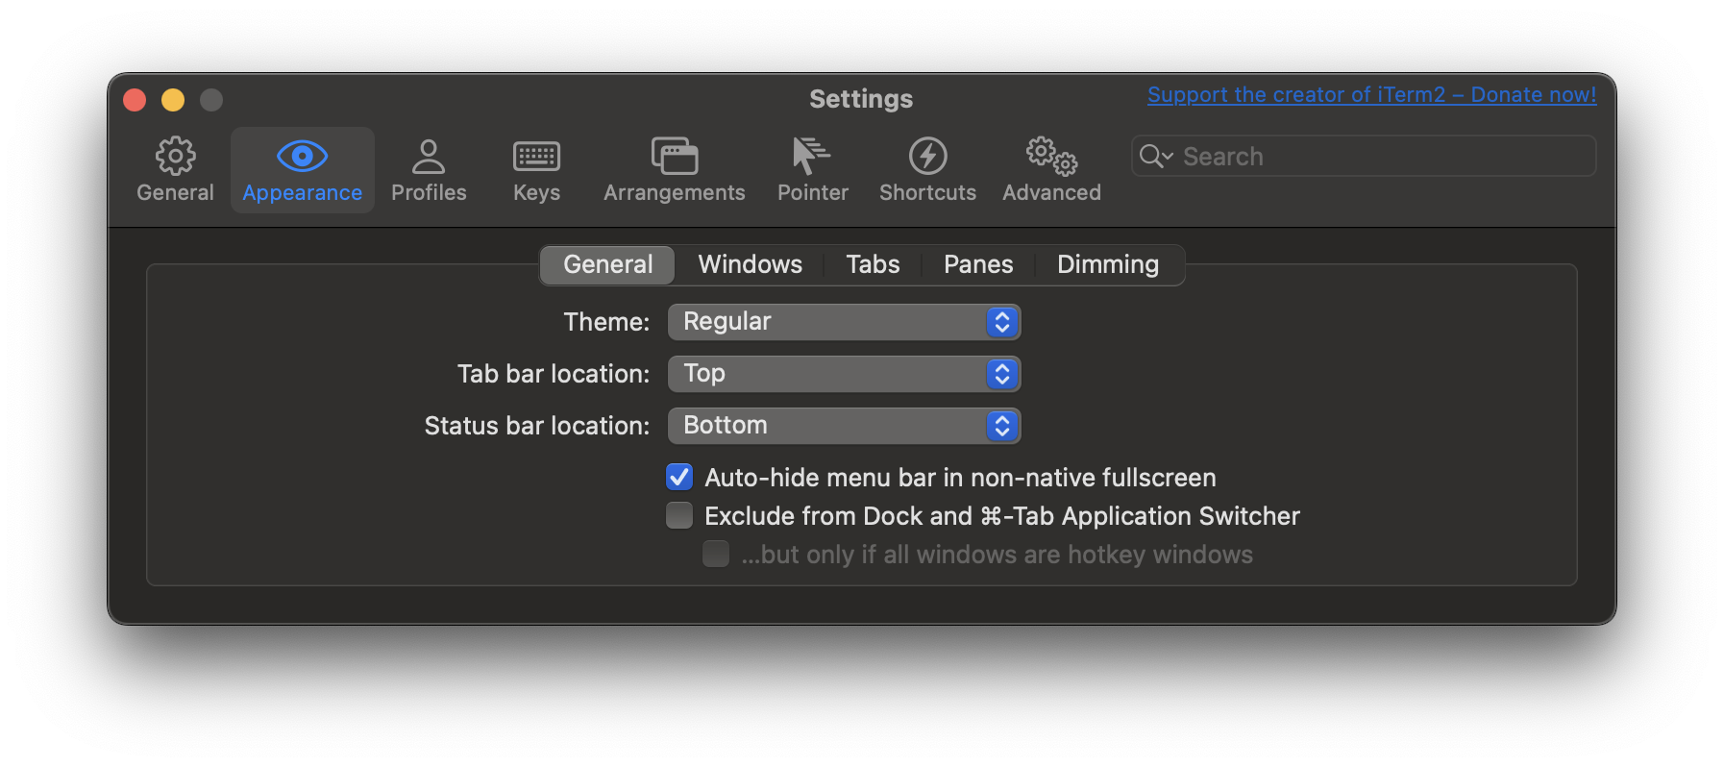Image resolution: width=1724 pixels, height=767 pixels.
Task: Open the Profiles person icon
Action: point(429,156)
